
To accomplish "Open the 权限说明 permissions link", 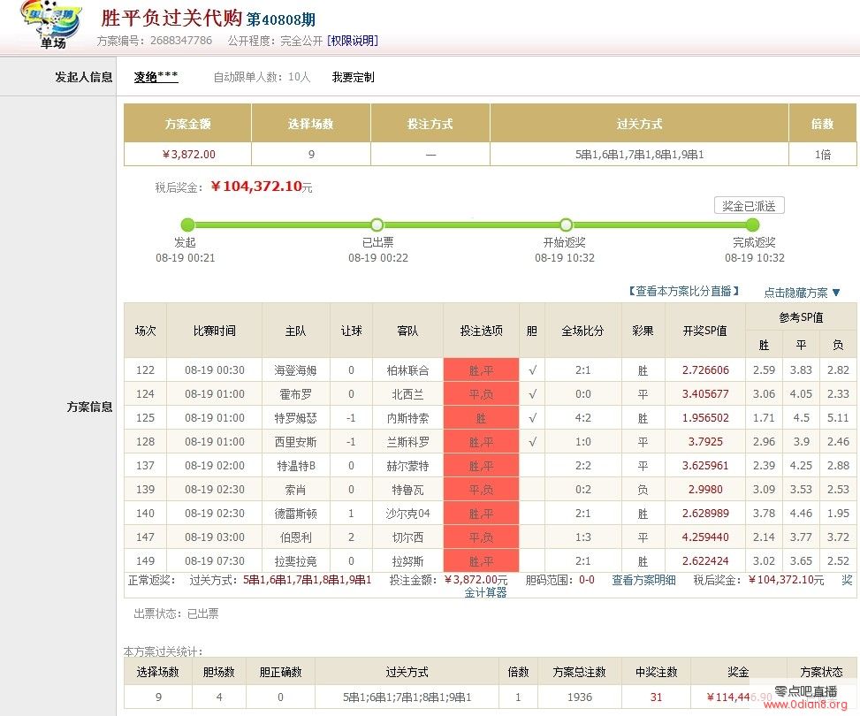I will [x=352, y=41].
